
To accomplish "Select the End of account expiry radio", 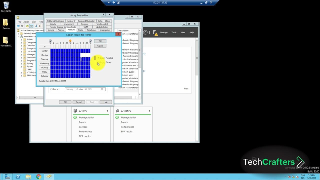I will click(x=51, y=89).
